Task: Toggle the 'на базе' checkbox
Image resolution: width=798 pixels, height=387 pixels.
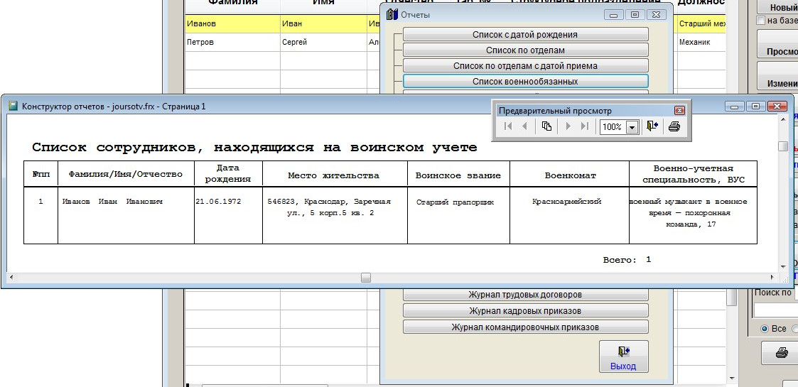Action: [761, 21]
